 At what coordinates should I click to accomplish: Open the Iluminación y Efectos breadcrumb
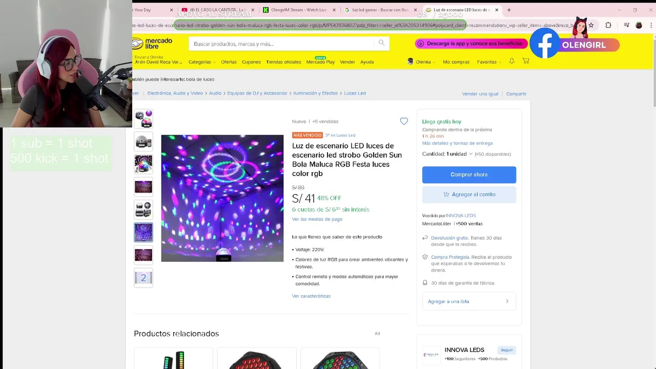[315, 93]
